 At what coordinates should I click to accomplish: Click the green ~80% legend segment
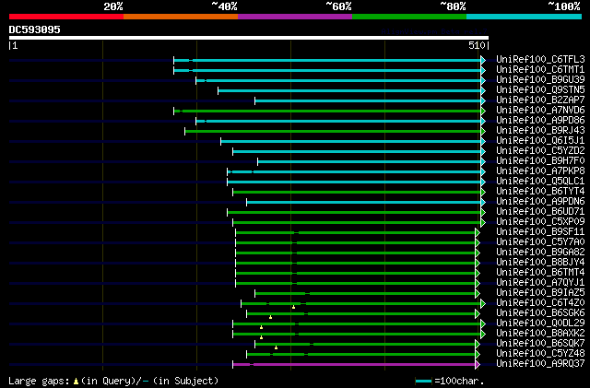tap(409, 17)
